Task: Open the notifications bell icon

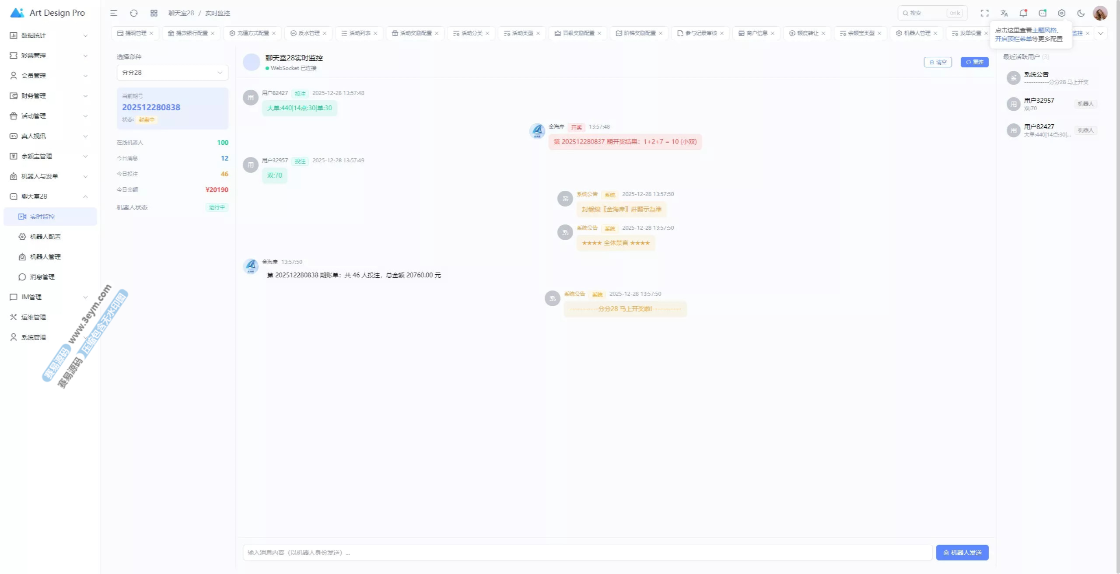Action: click(1023, 13)
